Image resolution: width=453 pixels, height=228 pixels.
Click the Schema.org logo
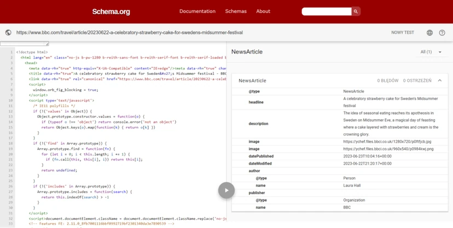click(111, 11)
